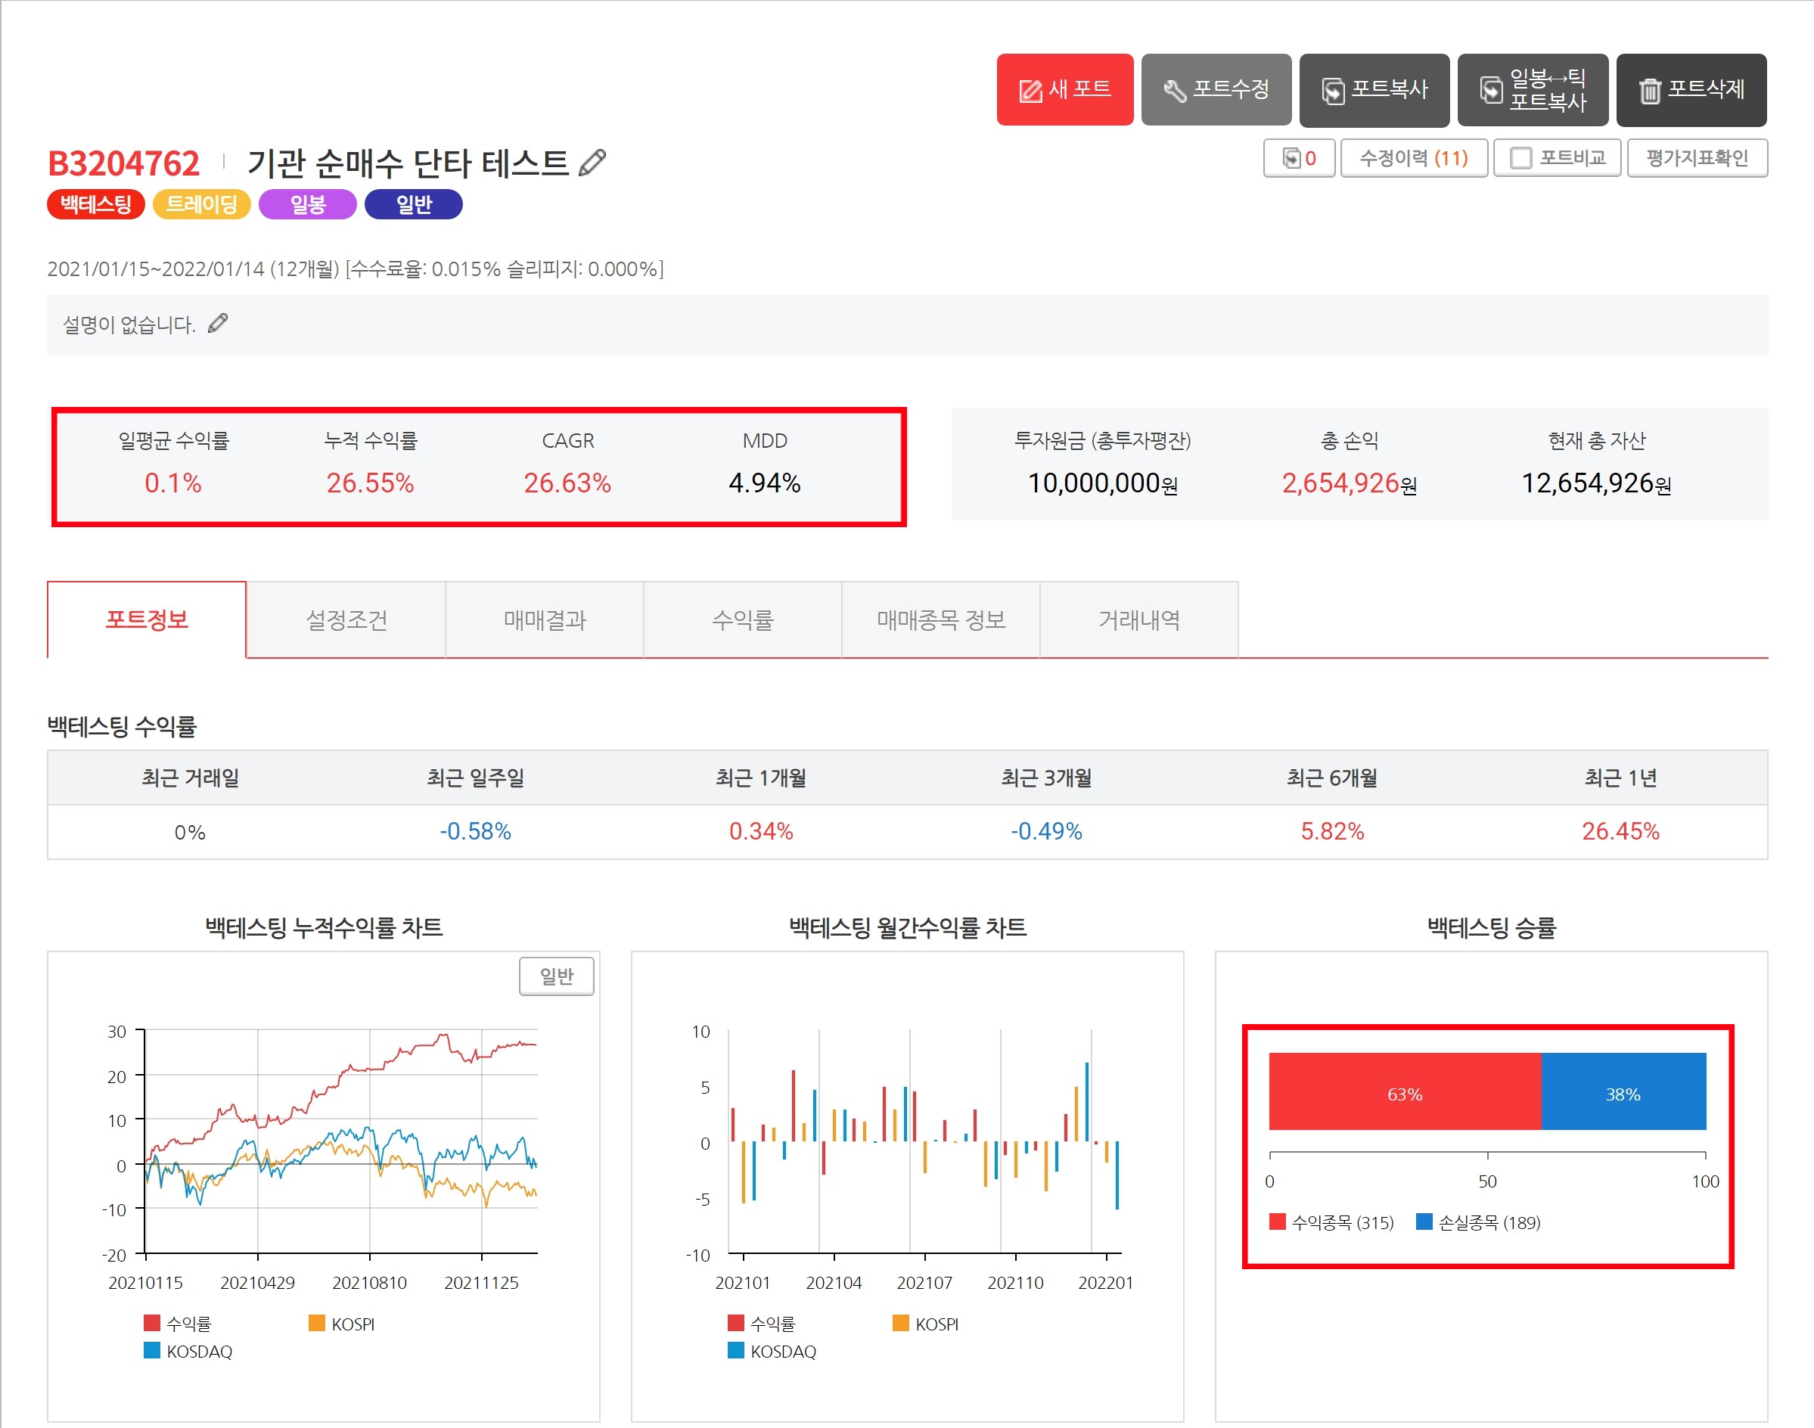Image resolution: width=1814 pixels, height=1428 pixels.
Task: Click the copy count icon button showing 0
Action: [1298, 158]
